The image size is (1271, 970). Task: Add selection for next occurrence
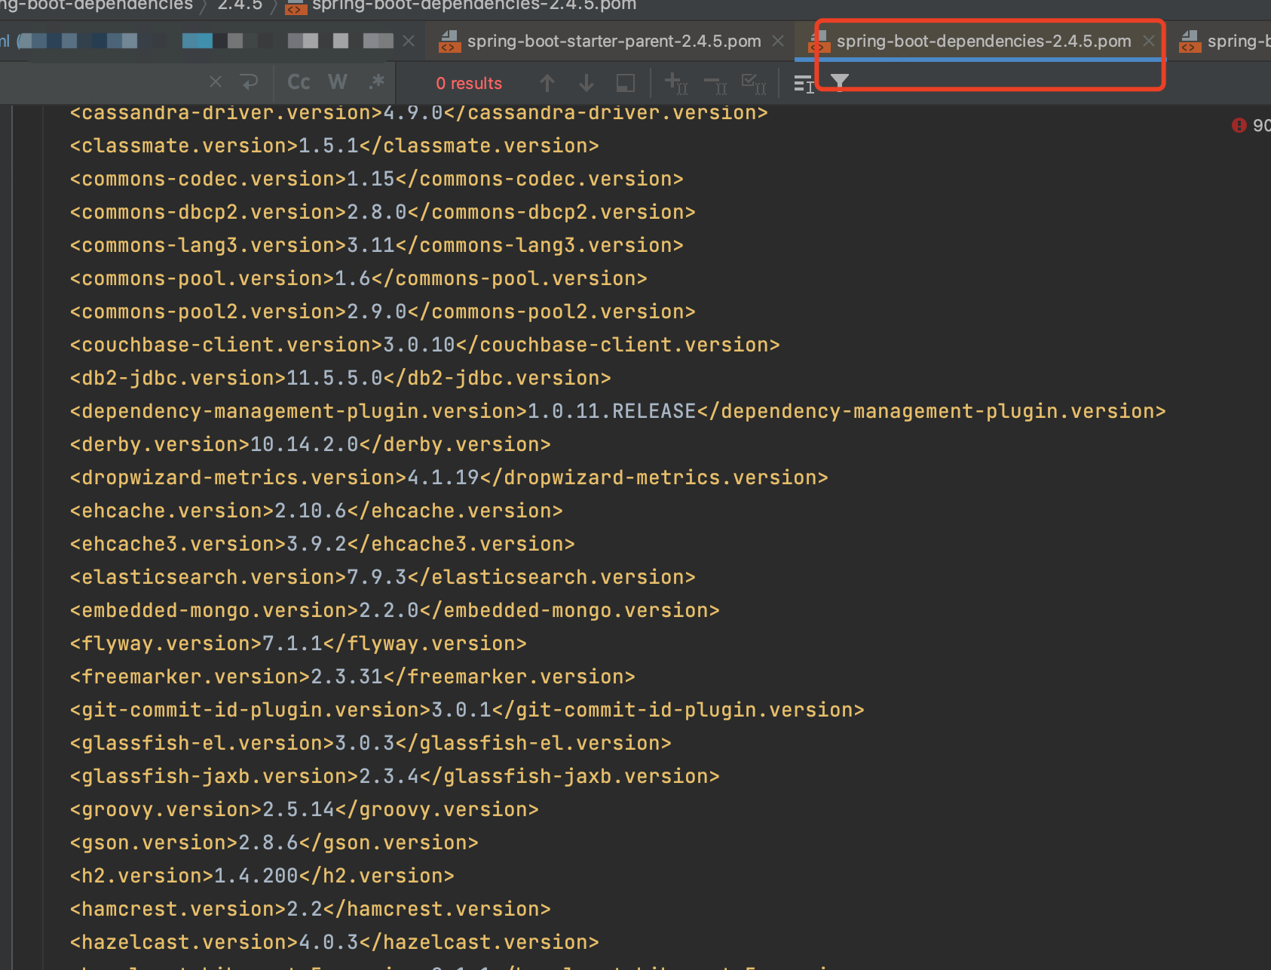coord(675,83)
